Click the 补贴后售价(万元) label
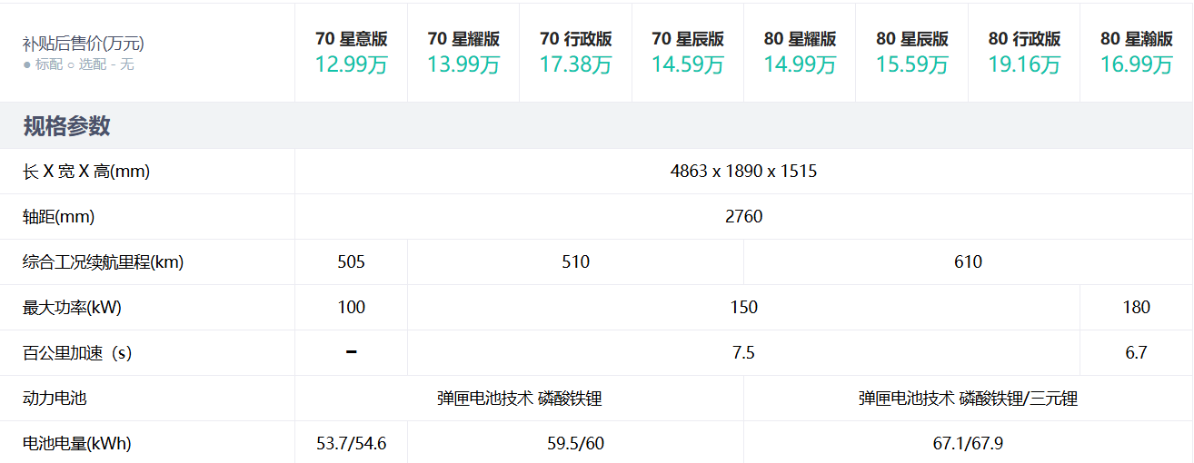Screen dimensions: 1194x463 (x=84, y=43)
